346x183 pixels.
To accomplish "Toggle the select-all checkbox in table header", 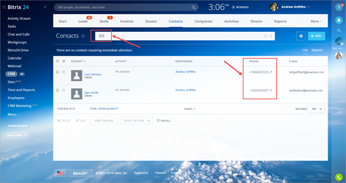I will pos(57,61).
